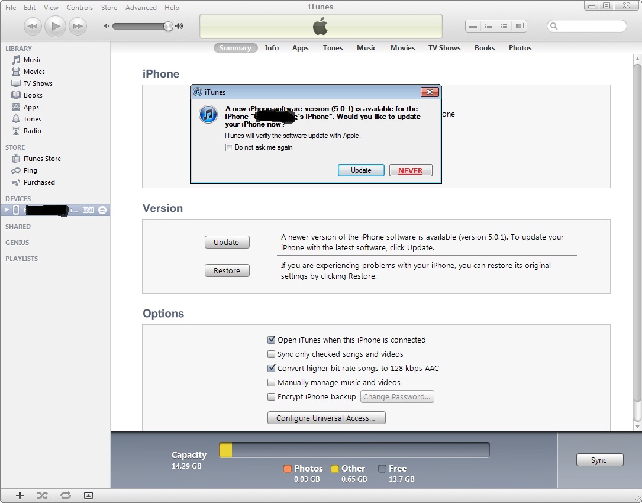Uncheck Convert higher bit rate songs
Image resolution: width=642 pixels, height=503 pixels.
pos(271,368)
